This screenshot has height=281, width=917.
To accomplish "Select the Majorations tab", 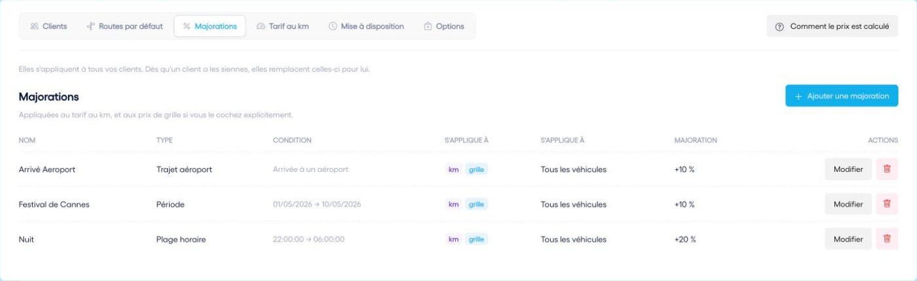I will point(210,26).
